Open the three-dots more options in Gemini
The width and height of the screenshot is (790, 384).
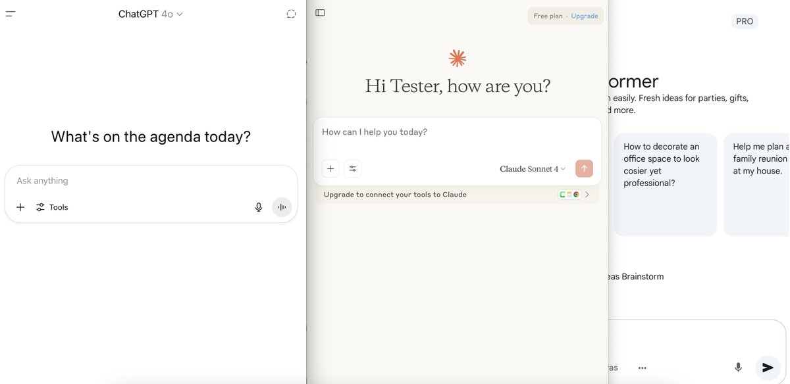point(642,368)
